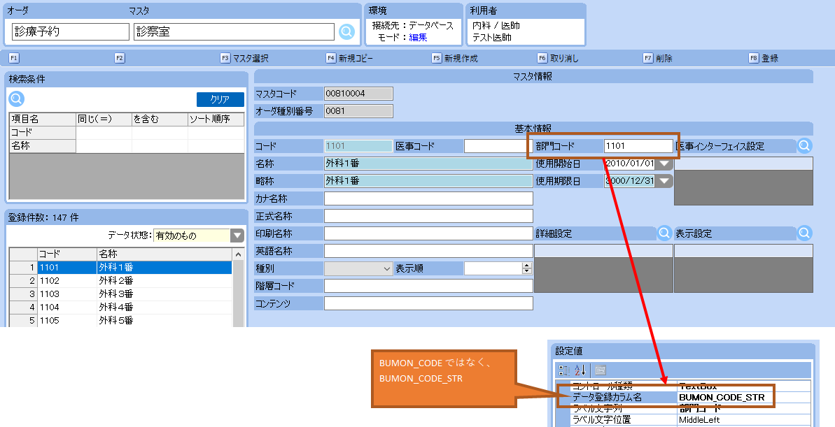
Task: Click the list scrollbar up arrow
Action: (238, 254)
